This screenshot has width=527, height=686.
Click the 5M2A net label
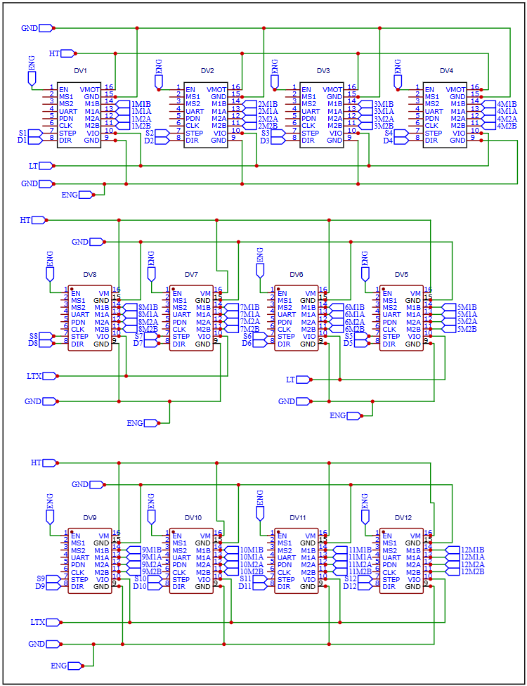click(x=467, y=322)
